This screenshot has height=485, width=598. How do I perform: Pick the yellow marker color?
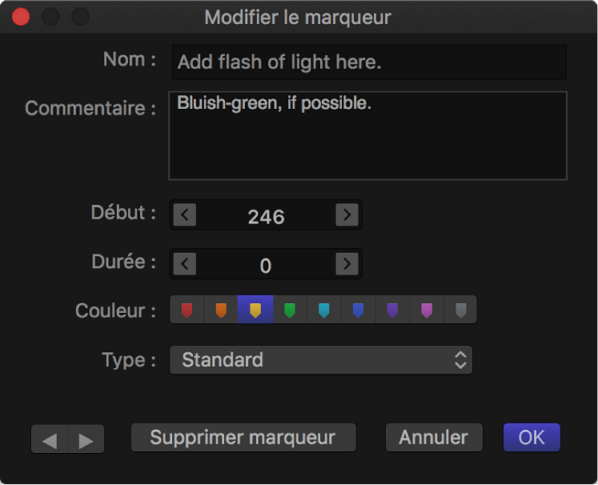pos(255,310)
